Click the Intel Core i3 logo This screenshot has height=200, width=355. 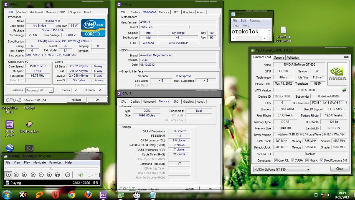click(x=93, y=28)
